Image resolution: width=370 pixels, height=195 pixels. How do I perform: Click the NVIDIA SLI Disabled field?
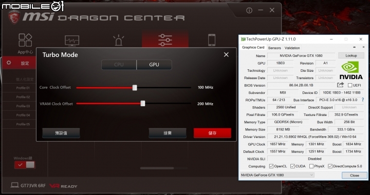315,159
